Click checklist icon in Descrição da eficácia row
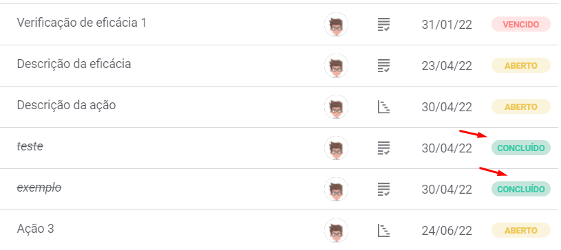The height and width of the screenshot is (250, 561). (383, 66)
